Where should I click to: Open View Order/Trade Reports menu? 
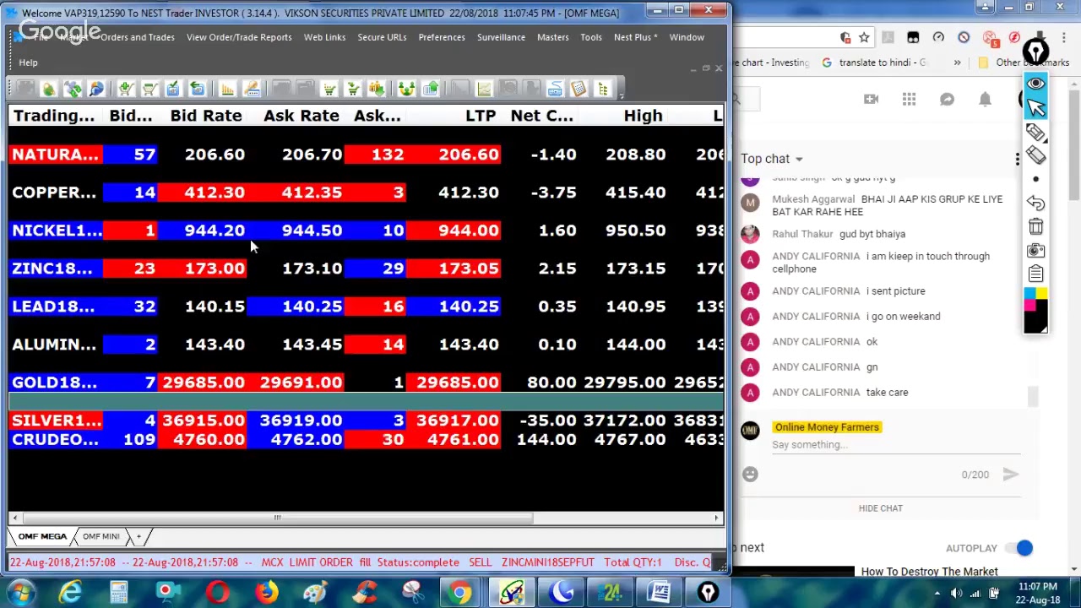point(239,37)
